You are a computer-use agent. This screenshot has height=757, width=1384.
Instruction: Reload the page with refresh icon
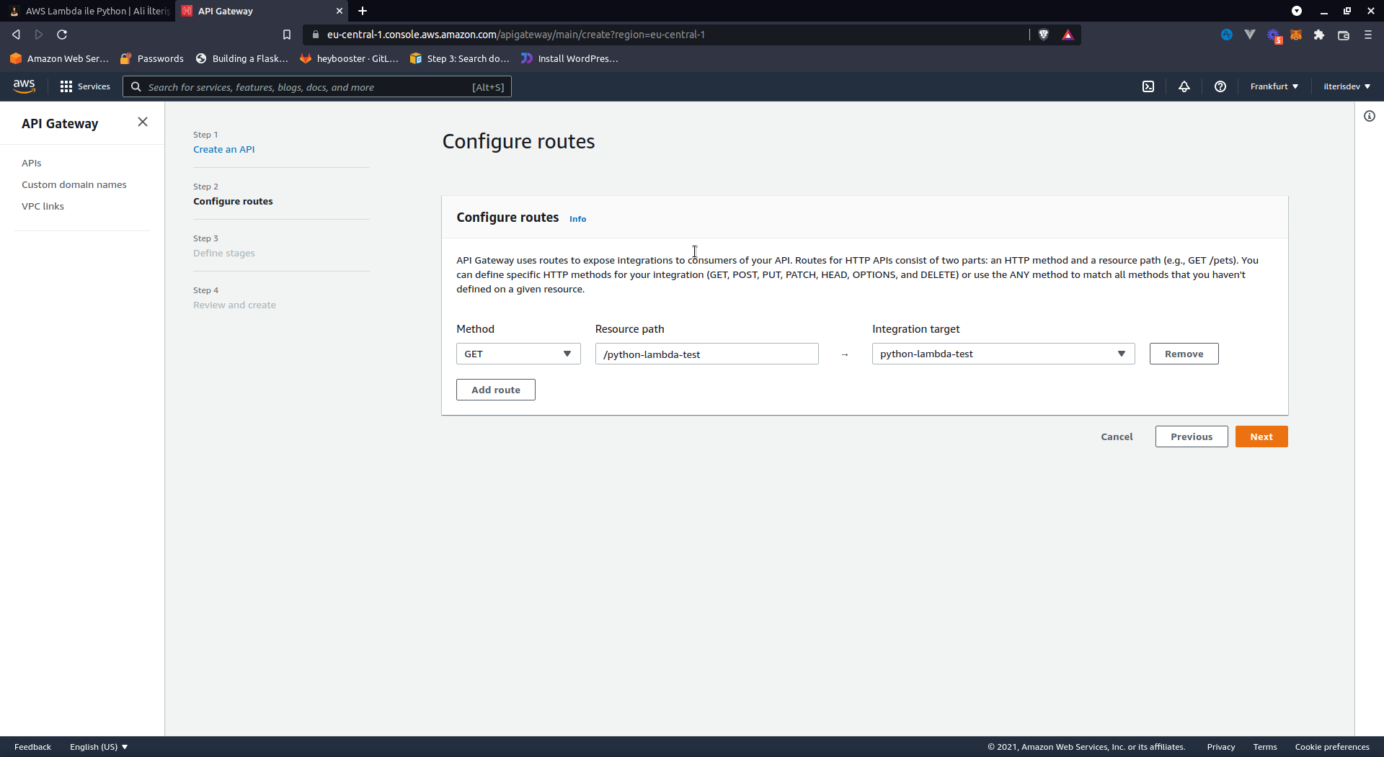[x=62, y=35]
